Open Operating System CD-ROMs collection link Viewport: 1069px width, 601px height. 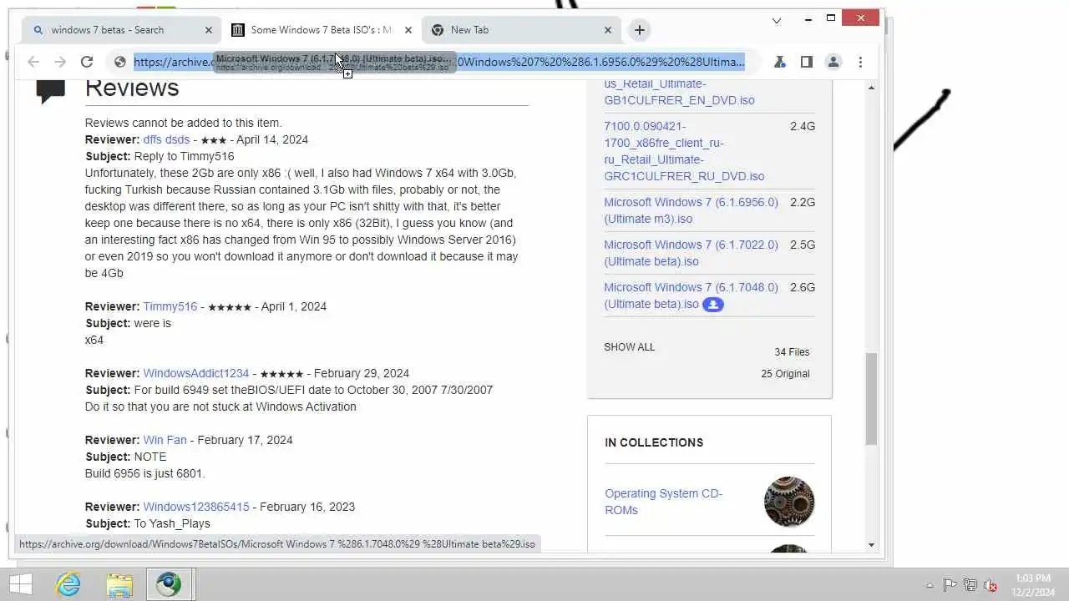(x=663, y=502)
